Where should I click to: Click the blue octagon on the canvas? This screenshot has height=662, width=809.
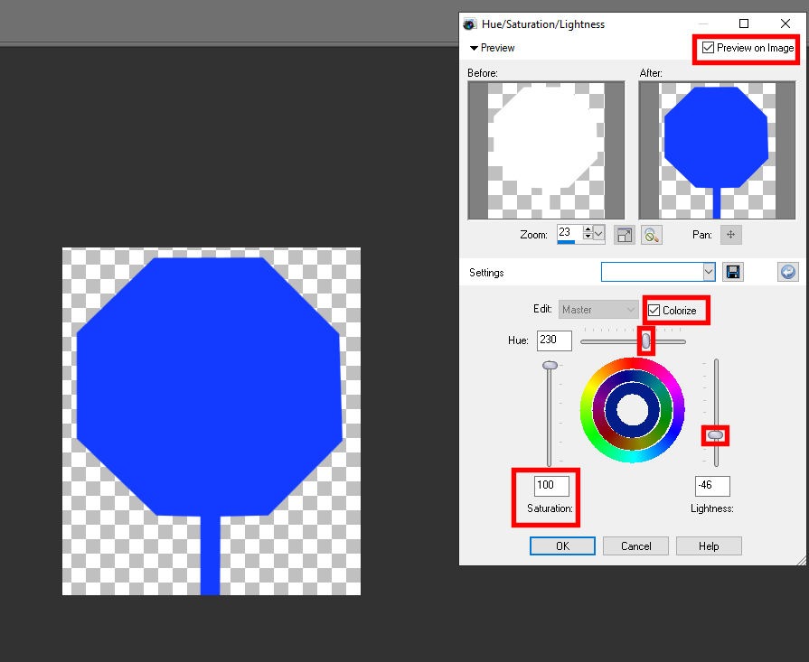(x=209, y=387)
